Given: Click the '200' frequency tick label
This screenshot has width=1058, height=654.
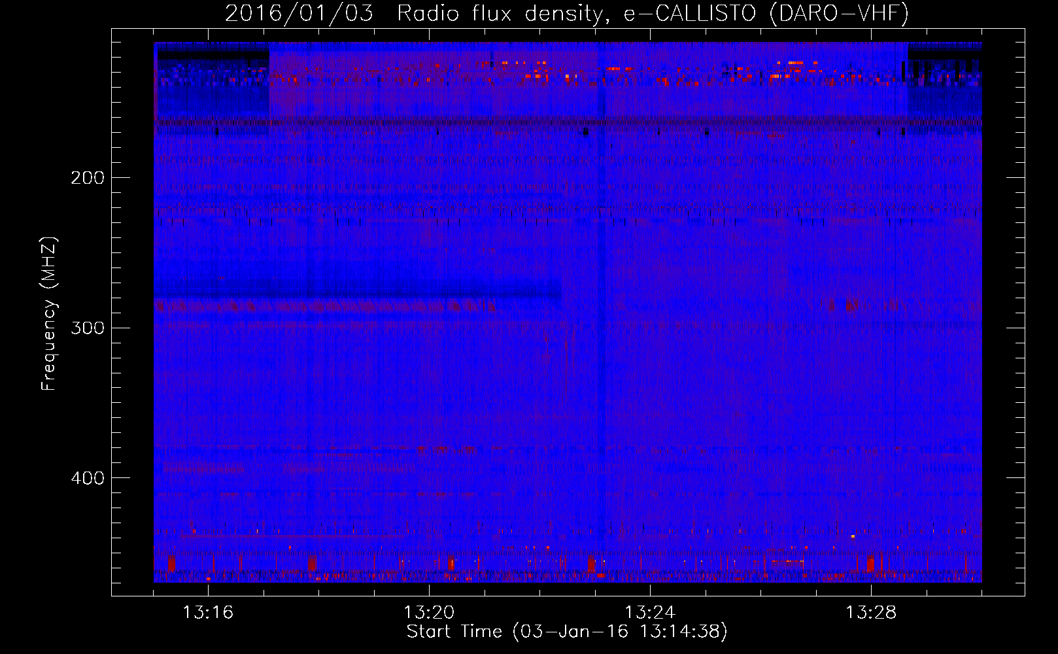Looking at the screenshot, I should click(x=88, y=178).
